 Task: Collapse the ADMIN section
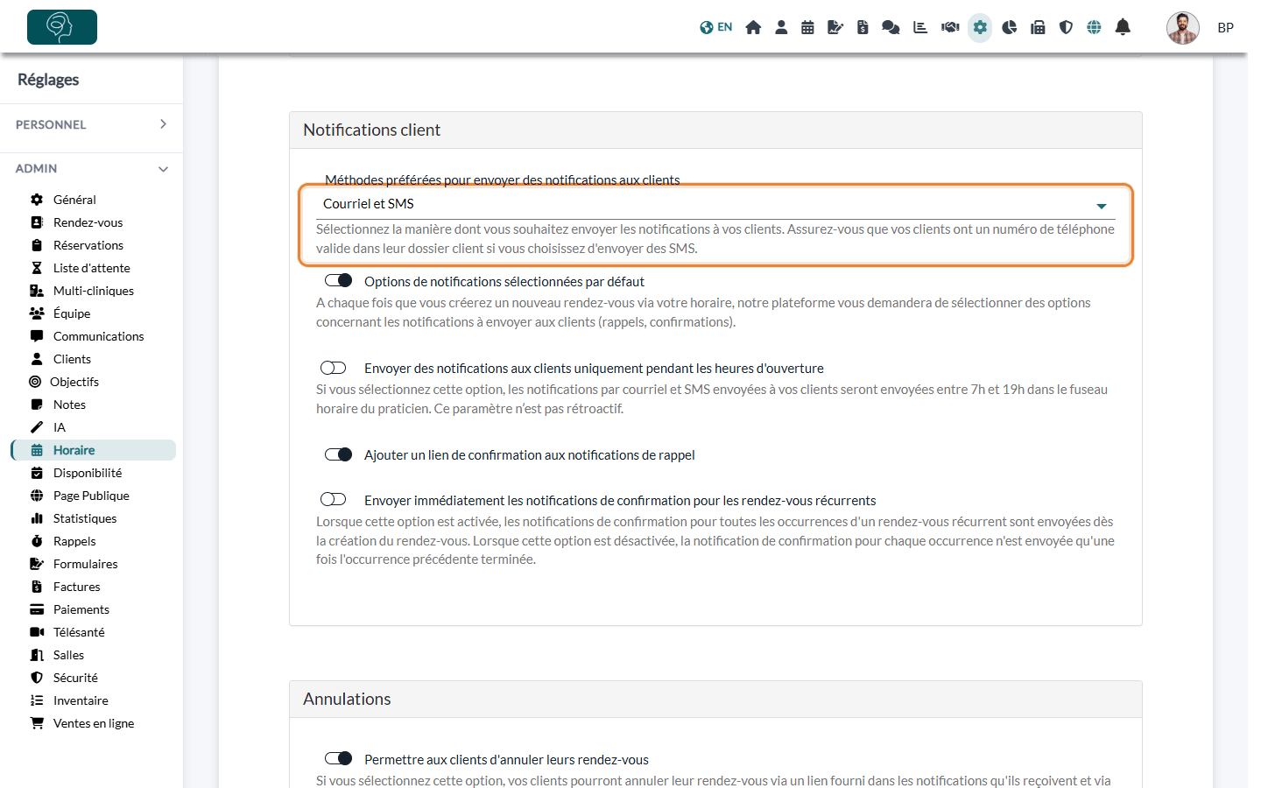(91, 168)
